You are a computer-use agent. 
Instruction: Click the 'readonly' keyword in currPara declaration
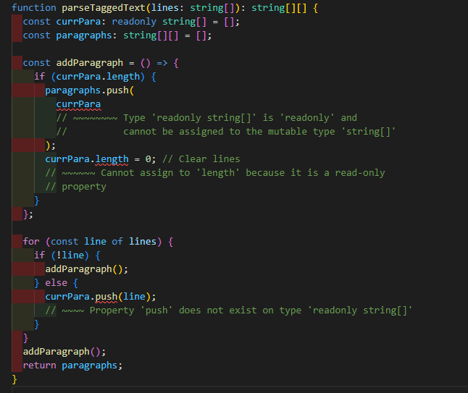click(134, 22)
